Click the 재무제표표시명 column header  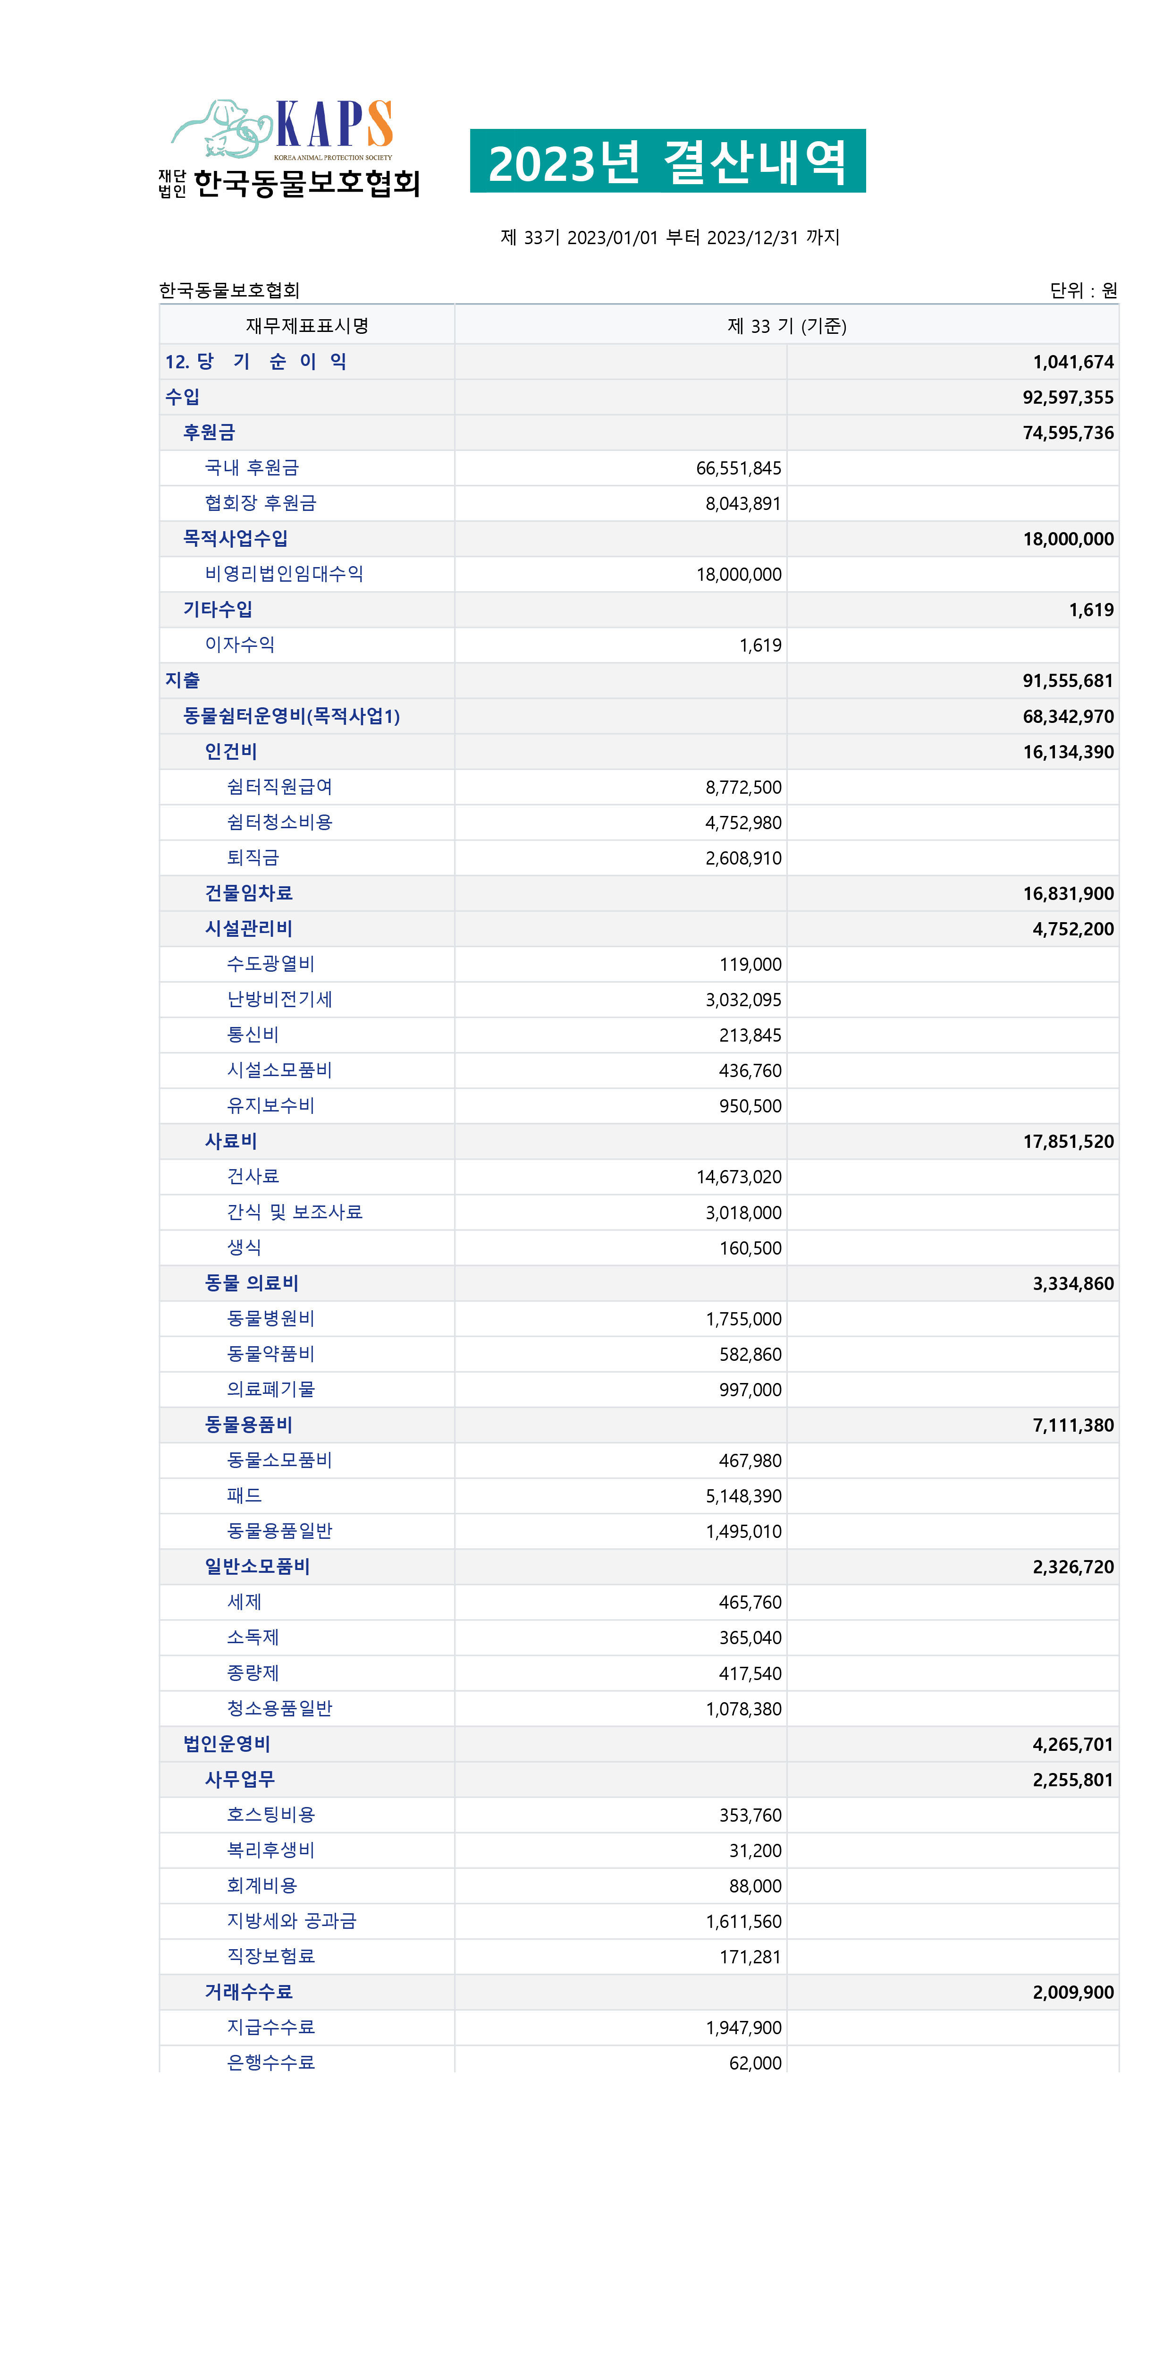pyautogui.click(x=306, y=326)
